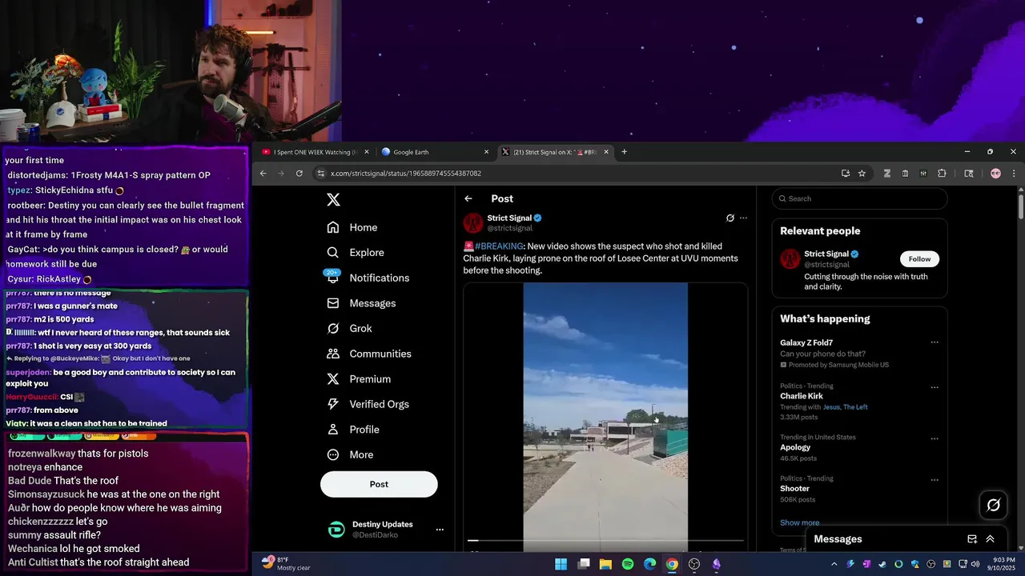
Task: Click the Z extension icon
Action: tap(887, 174)
